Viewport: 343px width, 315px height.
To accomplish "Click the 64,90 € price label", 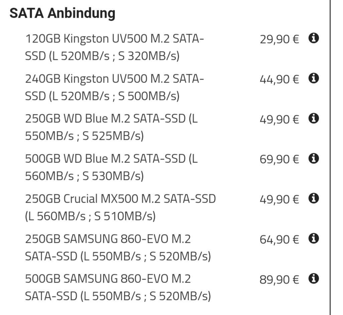I will [x=279, y=240].
